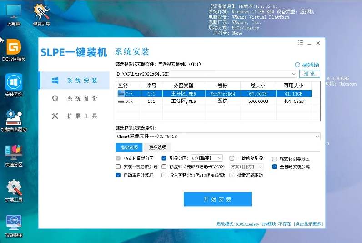362x243 pixels.
Task: Toggle 格式化目标分区 checkbox
Action: [x=118, y=158]
